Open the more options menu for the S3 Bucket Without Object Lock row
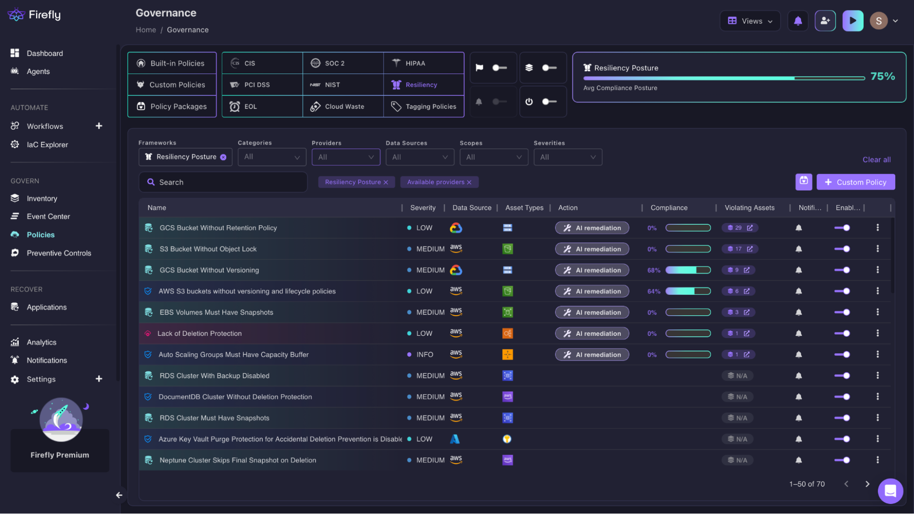Viewport: 914px width, 514px height. pos(877,249)
